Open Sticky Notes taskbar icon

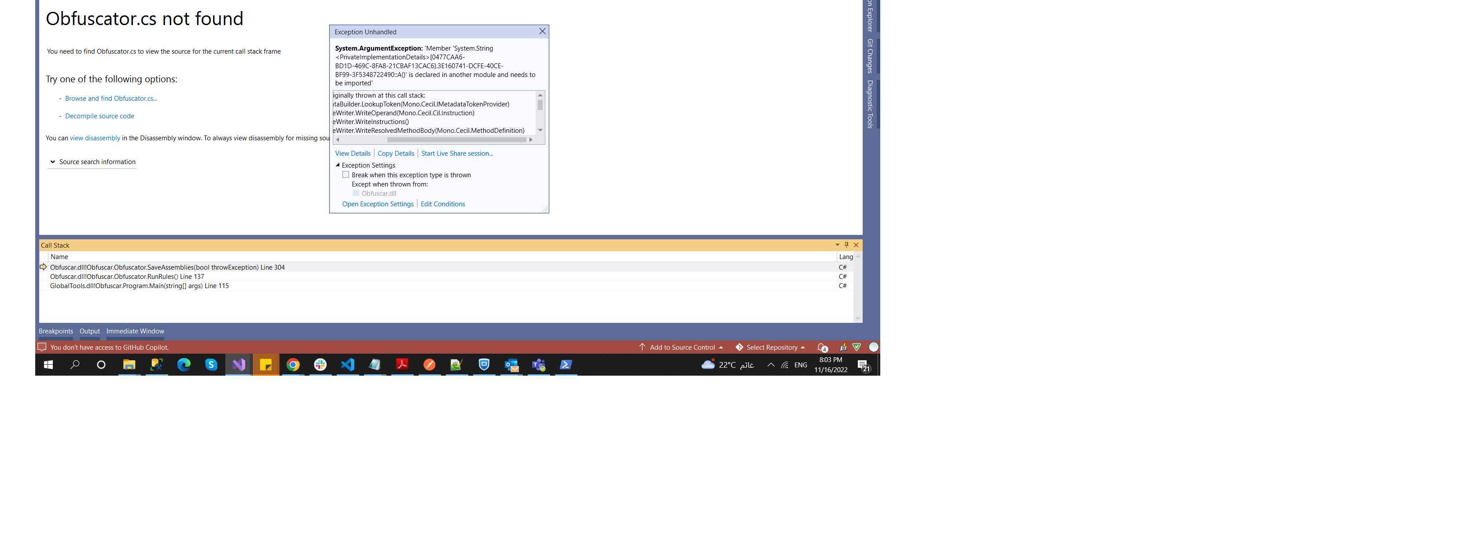pos(266,365)
